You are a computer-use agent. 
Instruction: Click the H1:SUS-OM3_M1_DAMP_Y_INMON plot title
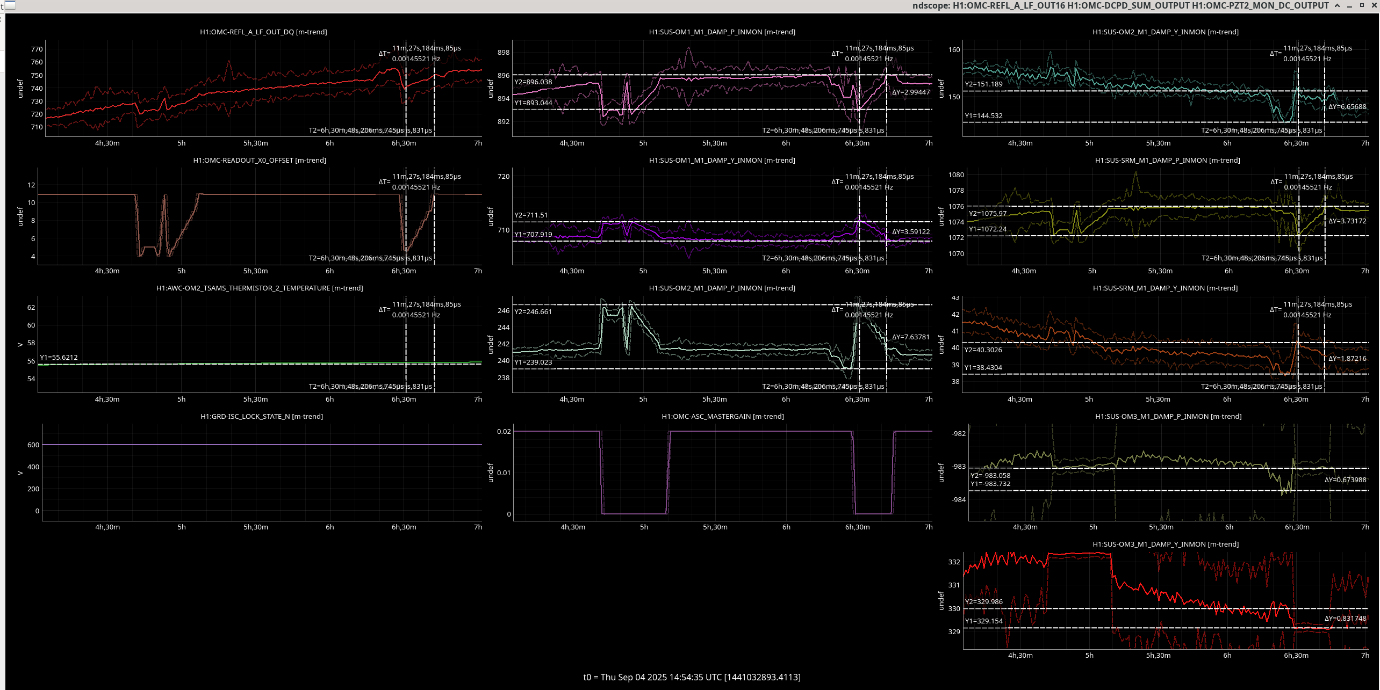(1165, 544)
